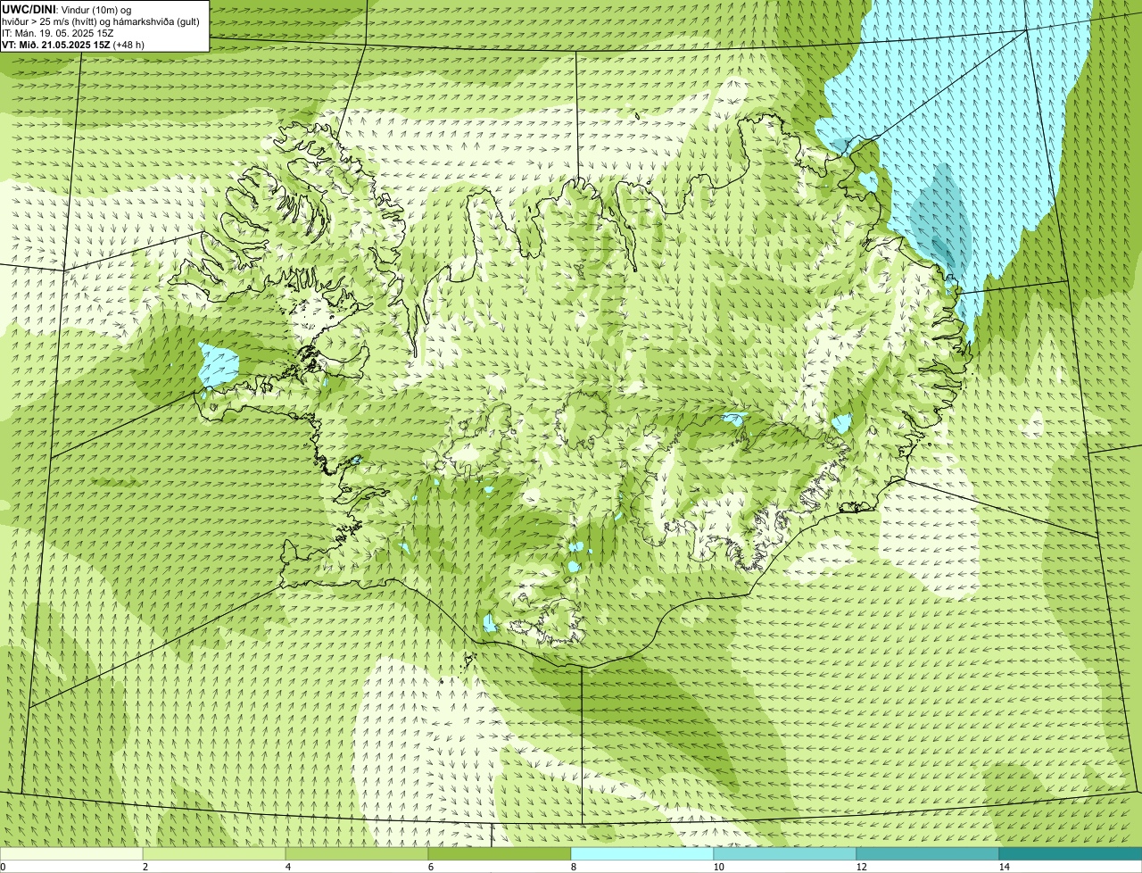Click the 0–2 m/s legend color swatch
The image size is (1142, 873).
tap(71, 853)
